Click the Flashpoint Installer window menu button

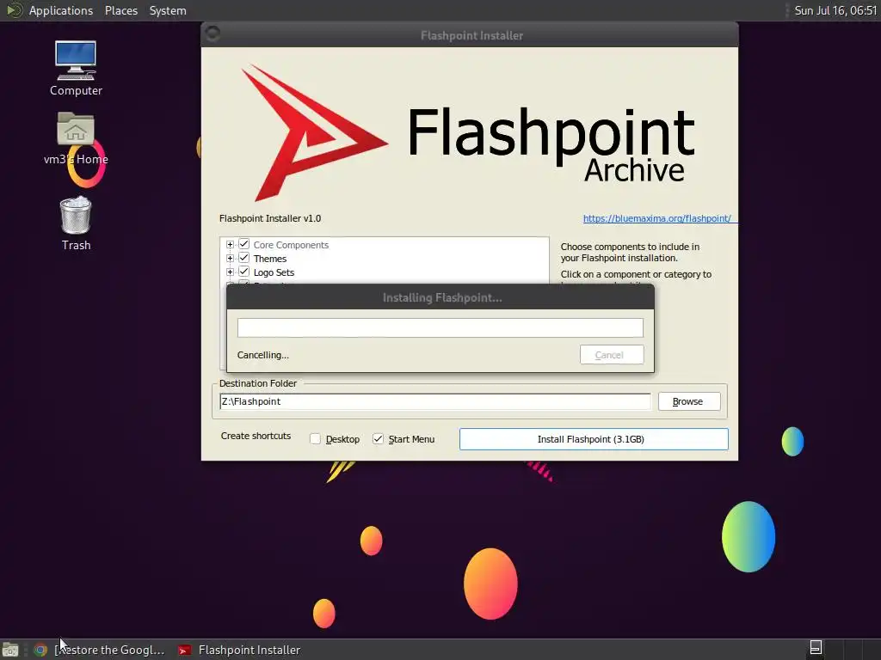pos(213,34)
